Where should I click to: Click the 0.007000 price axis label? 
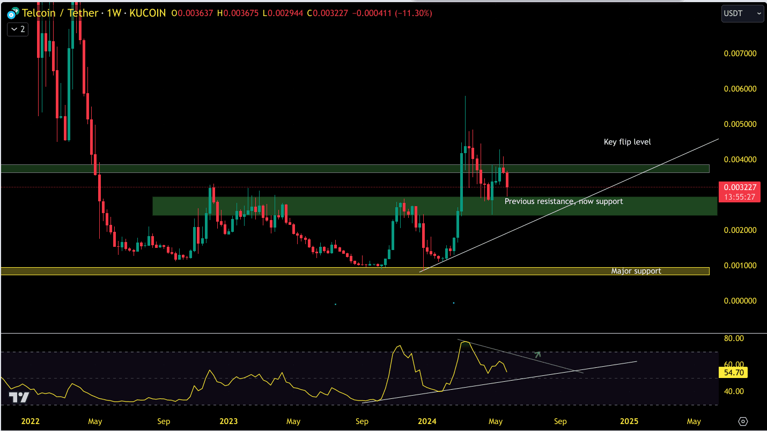point(739,54)
